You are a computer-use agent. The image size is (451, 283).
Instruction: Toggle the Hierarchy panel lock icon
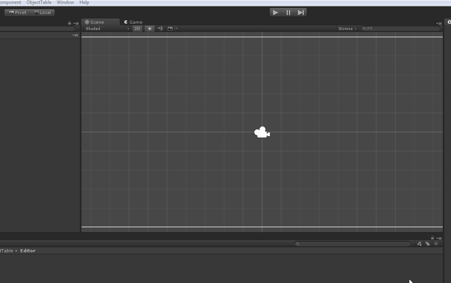(69, 23)
